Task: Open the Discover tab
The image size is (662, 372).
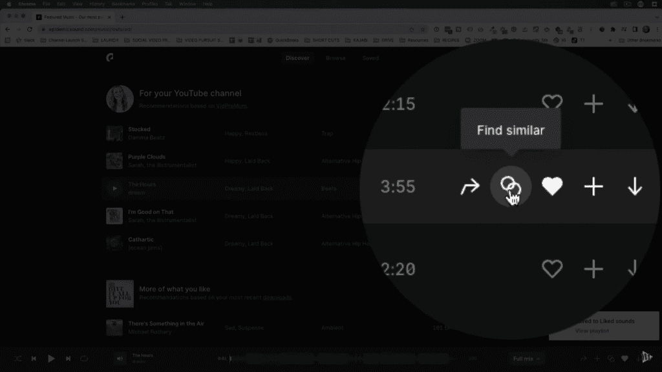Action: (x=297, y=57)
